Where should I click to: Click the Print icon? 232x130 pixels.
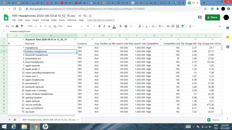[x=17, y=26]
